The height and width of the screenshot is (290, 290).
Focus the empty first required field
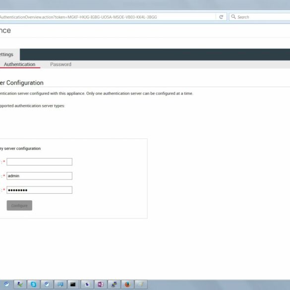coord(39,162)
